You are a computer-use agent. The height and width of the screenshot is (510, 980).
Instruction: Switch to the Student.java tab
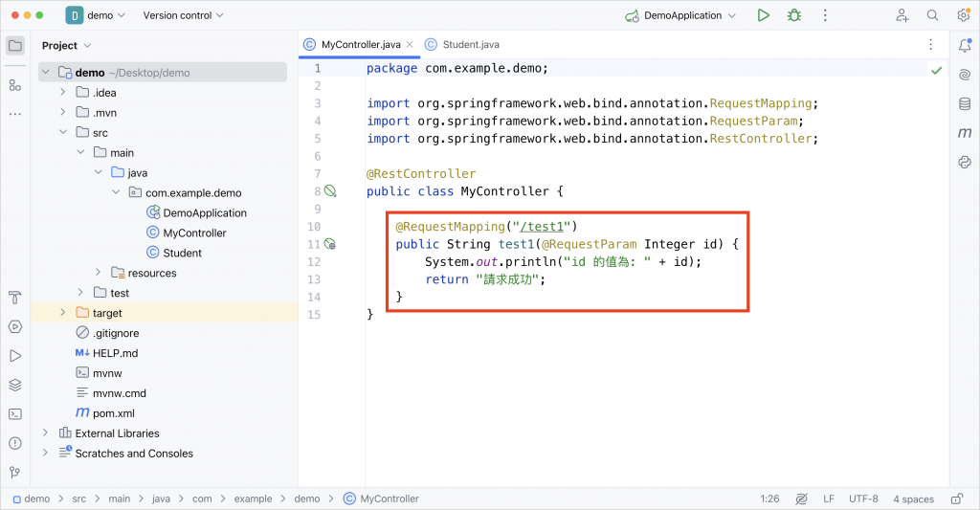[x=470, y=45]
